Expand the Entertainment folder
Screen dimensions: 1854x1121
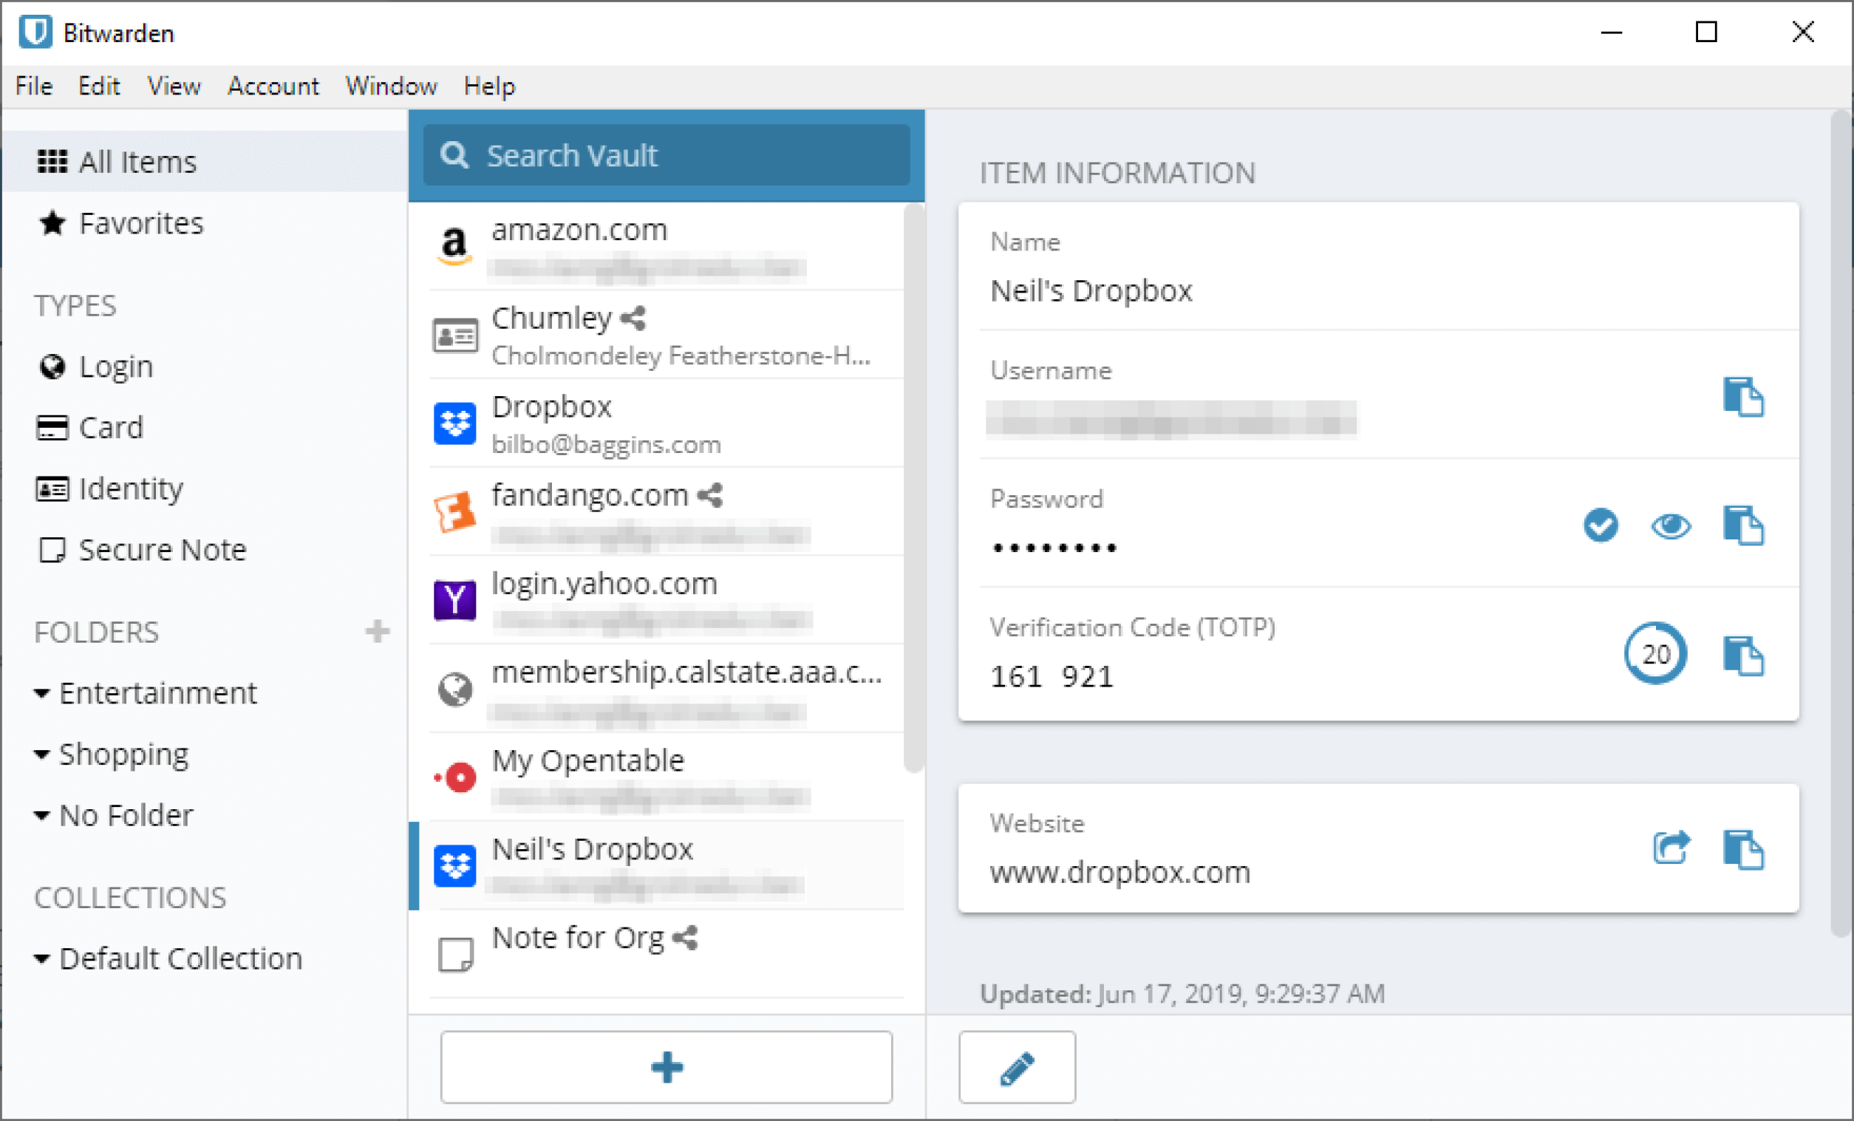point(45,692)
